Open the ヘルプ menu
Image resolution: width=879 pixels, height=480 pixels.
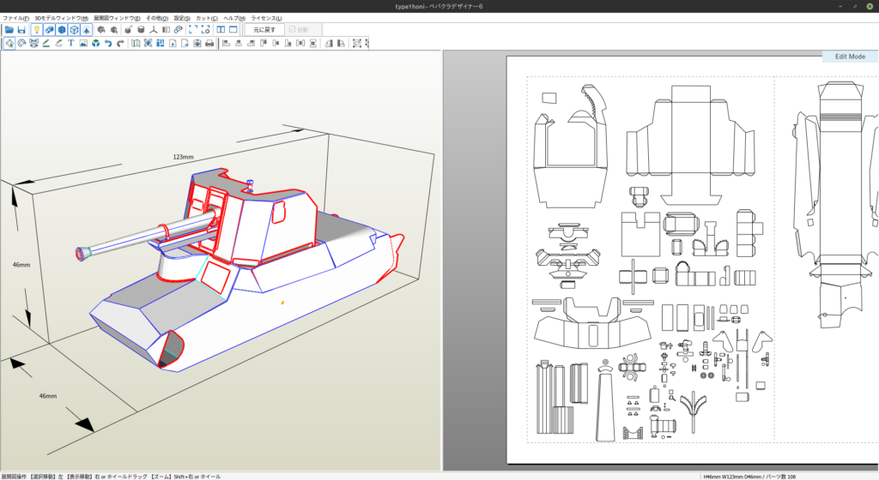pyautogui.click(x=233, y=18)
